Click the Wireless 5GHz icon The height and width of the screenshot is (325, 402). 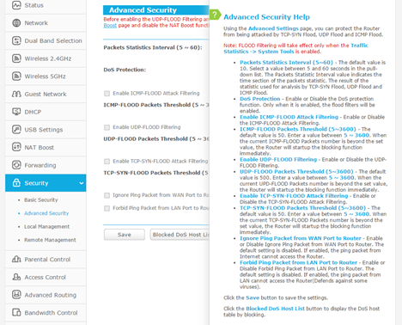(16, 77)
